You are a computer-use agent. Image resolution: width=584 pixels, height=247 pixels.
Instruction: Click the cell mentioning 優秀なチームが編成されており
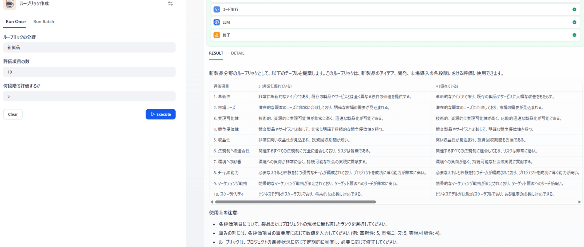point(342,173)
